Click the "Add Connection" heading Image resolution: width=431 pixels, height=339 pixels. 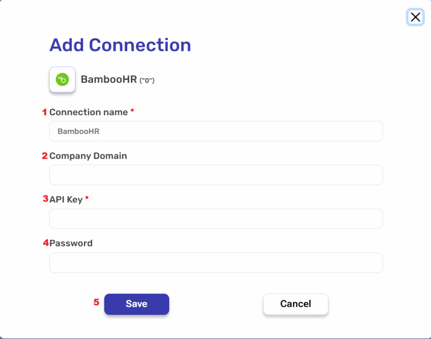coord(120,45)
